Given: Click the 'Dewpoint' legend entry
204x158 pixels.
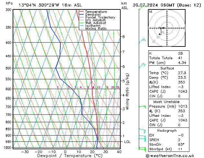Looking at the screenshot, I should tap(93, 15).
